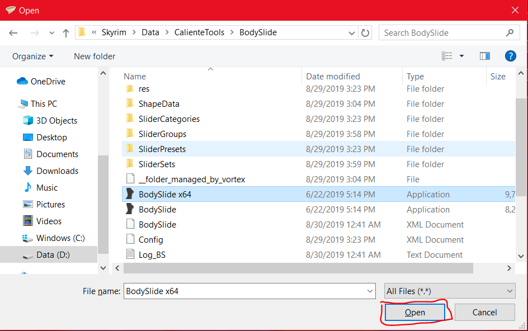The width and height of the screenshot is (528, 331).
Task: Click the horizontal scroll right arrow
Action: click(x=509, y=268)
